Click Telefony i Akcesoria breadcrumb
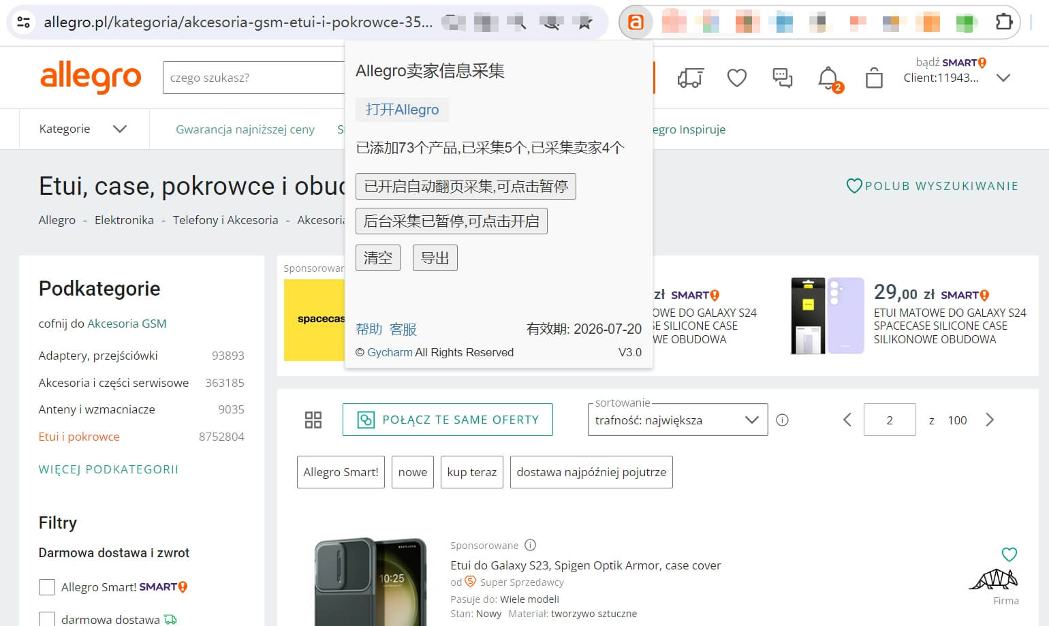The height and width of the screenshot is (626, 1049). (225, 220)
